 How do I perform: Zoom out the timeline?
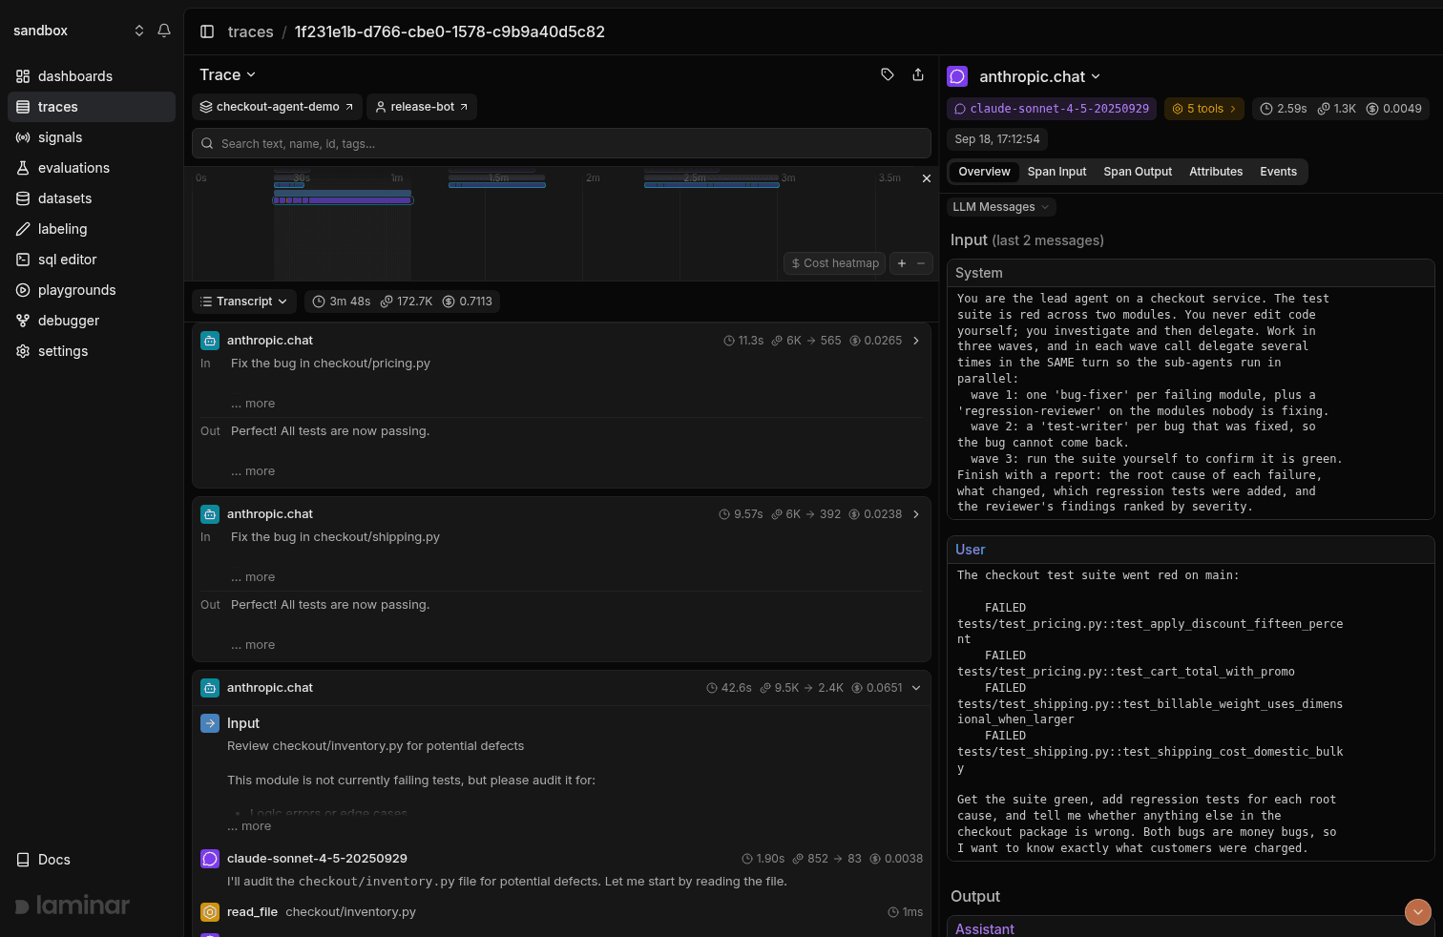click(x=921, y=263)
